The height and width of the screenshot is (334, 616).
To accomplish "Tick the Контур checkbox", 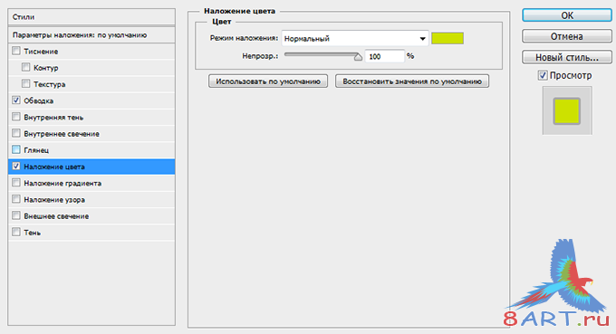I will point(26,68).
